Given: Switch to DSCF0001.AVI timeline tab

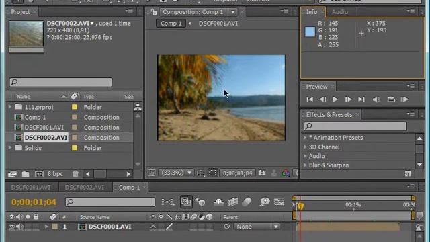Looking at the screenshot, I should 31,188.
